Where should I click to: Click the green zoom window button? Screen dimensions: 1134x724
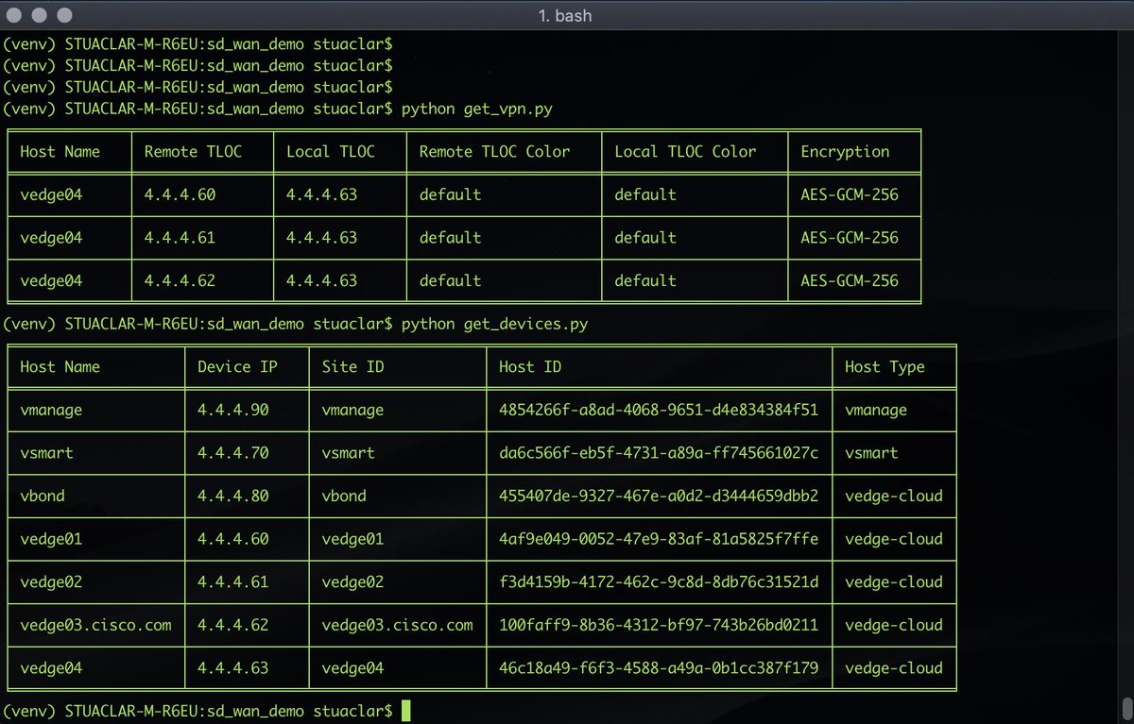pyautogui.click(x=63, y=15)
